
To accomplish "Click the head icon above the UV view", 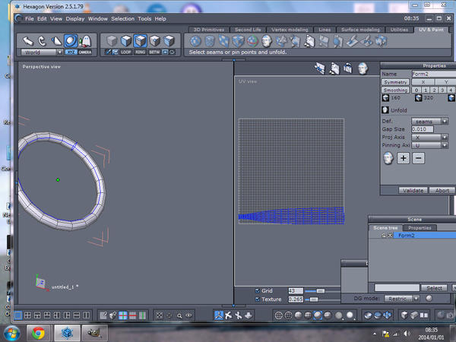I will pyautogui.click(x=363, y=69).
